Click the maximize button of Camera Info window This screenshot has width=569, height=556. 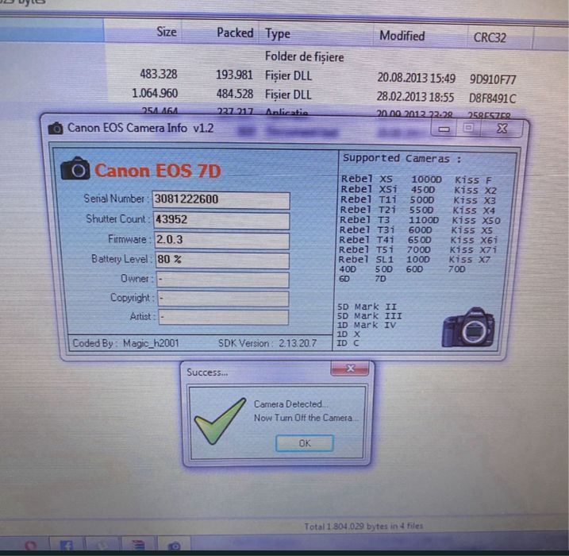(469, 128)
